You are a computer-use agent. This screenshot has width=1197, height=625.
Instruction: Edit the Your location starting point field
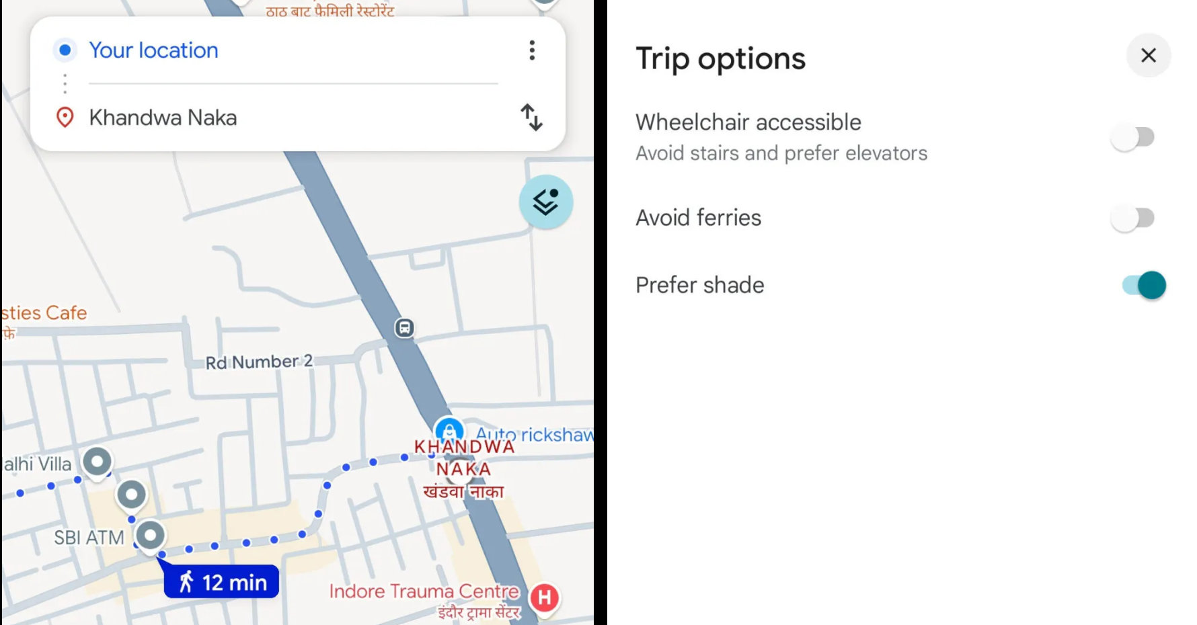(x=154, y=50)
